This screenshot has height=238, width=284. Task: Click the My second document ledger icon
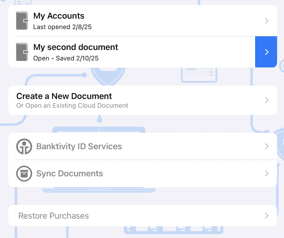click(x=22, y=52)
